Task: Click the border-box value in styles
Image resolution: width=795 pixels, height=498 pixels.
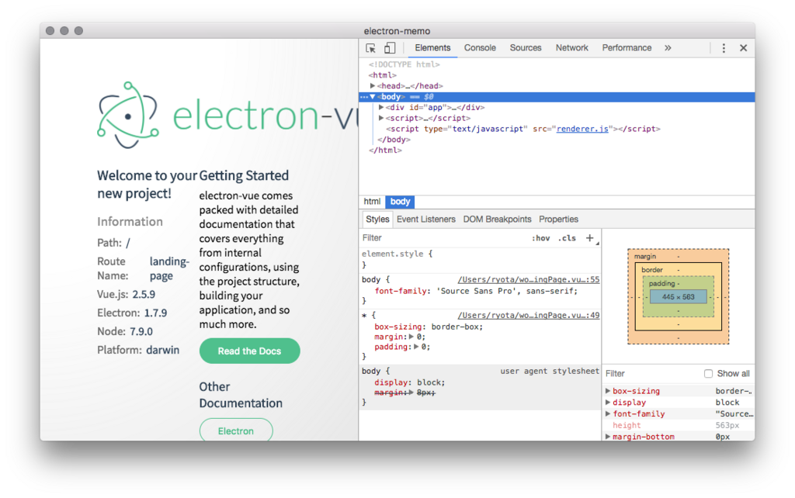Action: pos(455,327)
